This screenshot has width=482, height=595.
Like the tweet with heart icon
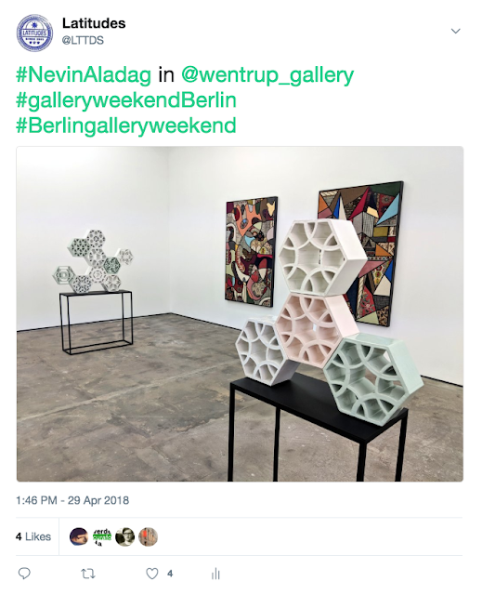(152, 574)
